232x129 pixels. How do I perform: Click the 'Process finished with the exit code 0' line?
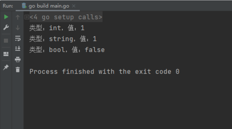click(104, 72)
